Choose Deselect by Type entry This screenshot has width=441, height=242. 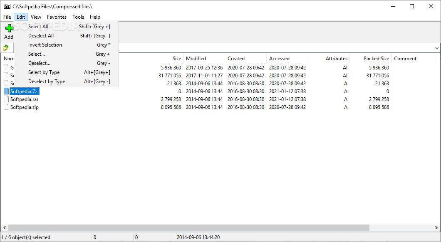click(x=67, y=81)
